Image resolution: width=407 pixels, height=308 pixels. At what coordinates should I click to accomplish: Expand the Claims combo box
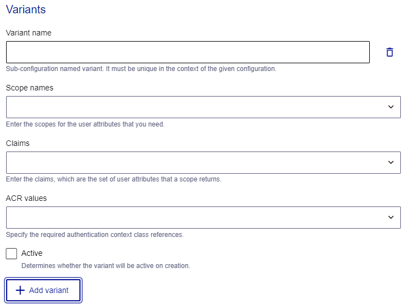point(194,162)
